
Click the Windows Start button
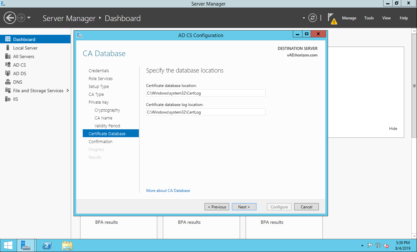point(8,245)
